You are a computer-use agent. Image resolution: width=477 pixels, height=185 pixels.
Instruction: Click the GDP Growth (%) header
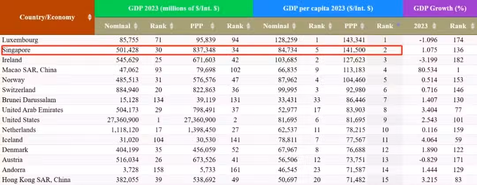click(440, 8)
